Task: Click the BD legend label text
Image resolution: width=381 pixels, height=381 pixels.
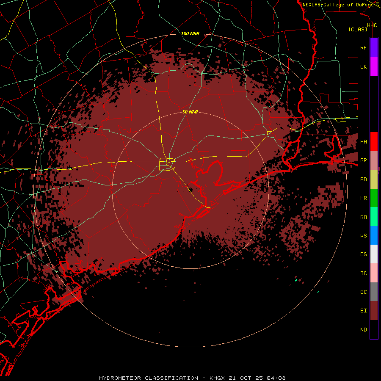Action: 363,179
